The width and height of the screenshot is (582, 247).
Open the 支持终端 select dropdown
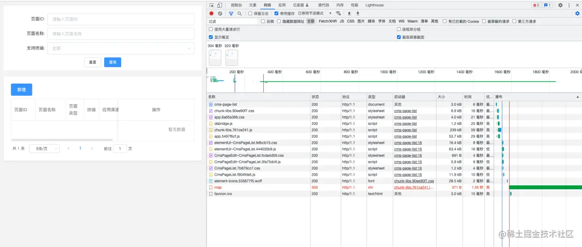[x=121, y=48]
